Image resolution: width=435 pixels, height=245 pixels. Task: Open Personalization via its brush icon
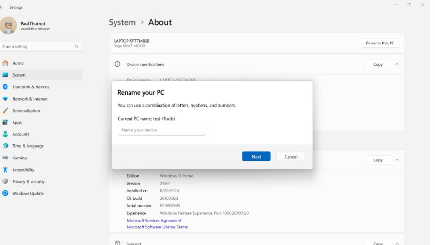coord(5,111)
